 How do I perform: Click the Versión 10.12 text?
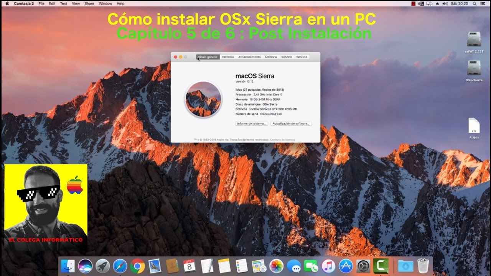pos(244,82)
